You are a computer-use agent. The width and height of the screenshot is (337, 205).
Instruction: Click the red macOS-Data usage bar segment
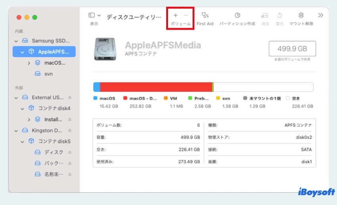tap(156, 87)
